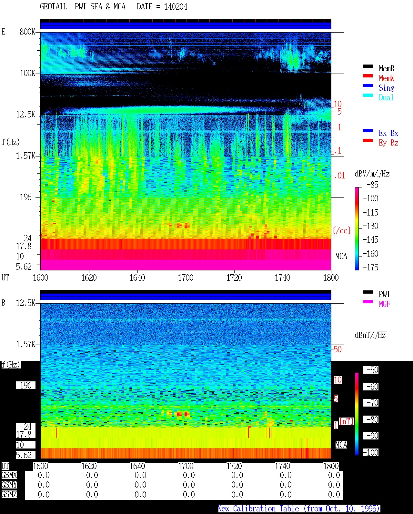
Task: Click the -175 color scale value
Action: 370,267
